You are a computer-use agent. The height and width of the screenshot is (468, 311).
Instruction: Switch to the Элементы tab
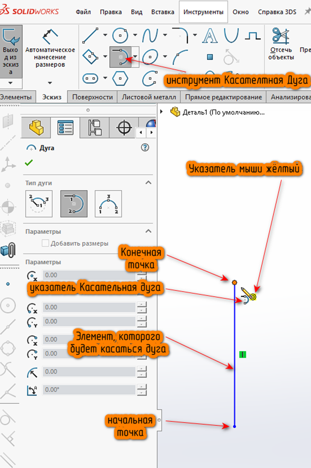pos(17,97)
